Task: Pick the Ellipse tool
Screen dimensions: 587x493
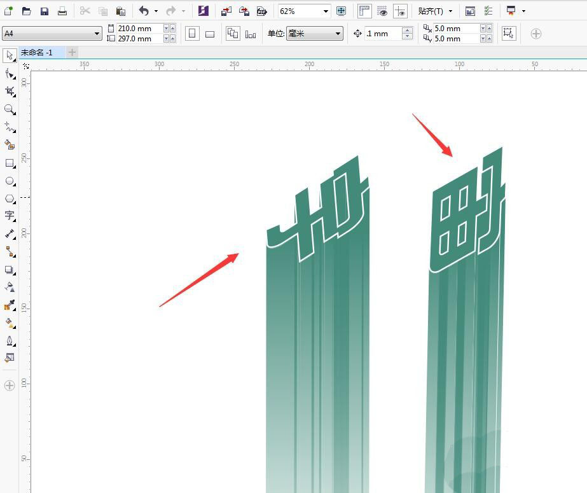Action: point(10,181)
